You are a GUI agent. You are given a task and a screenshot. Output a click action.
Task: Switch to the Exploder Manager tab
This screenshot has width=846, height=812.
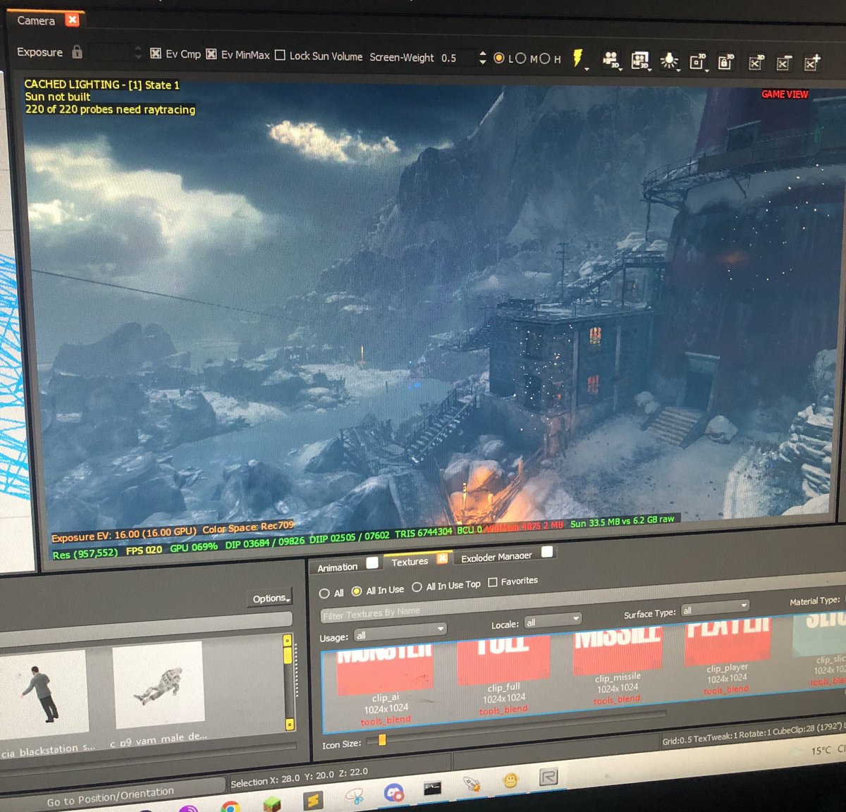click(496, 557)
